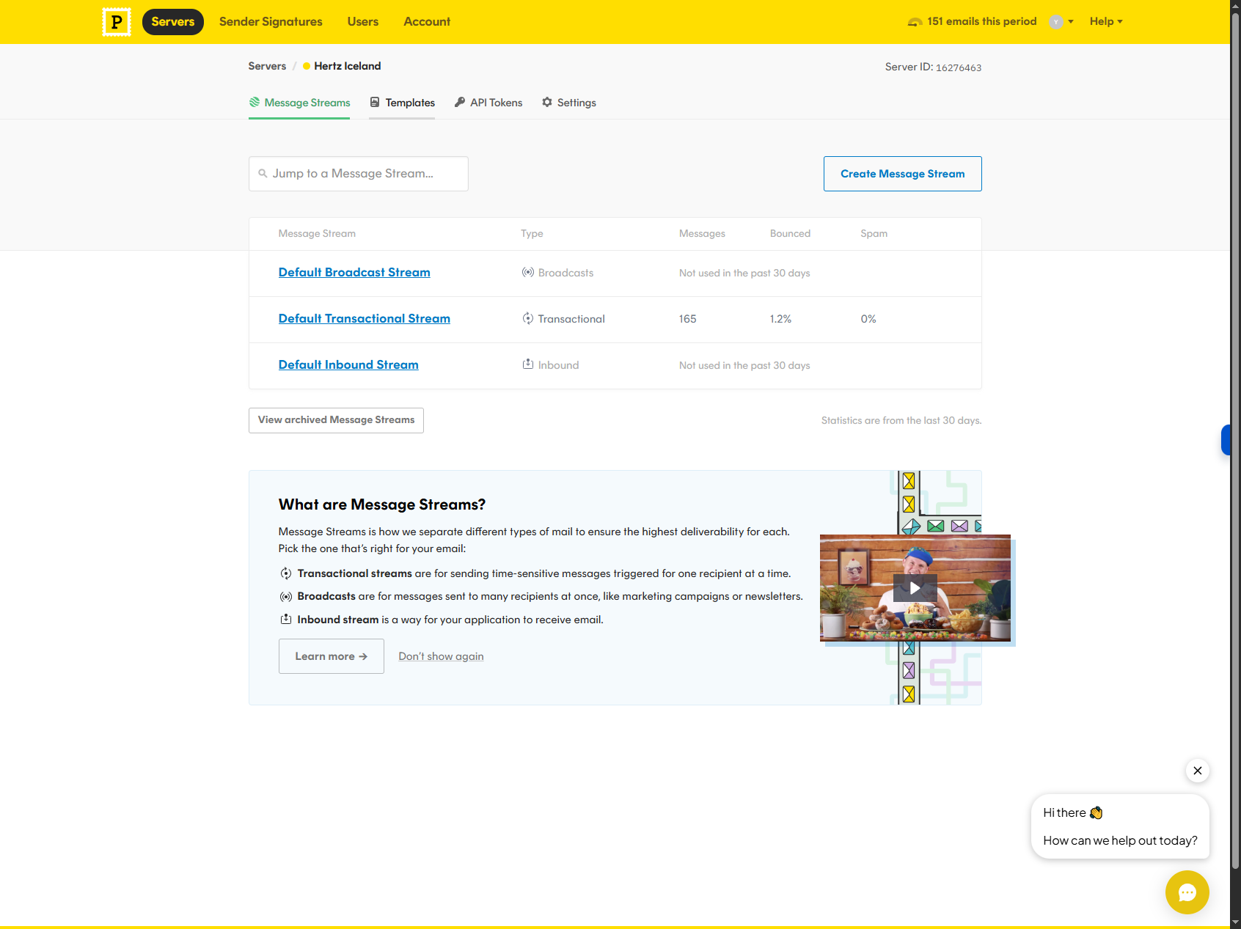Click the email usage gauge icon
1241x929 pixels.
(915, 22)
